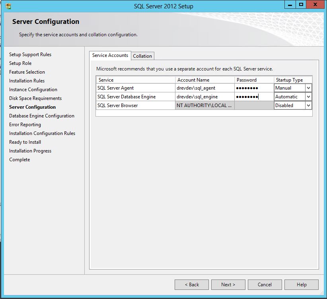Open Startup Type dropdown for SQL Server Browser
This screenshot has width=327, height=299.
pos(308,106)
